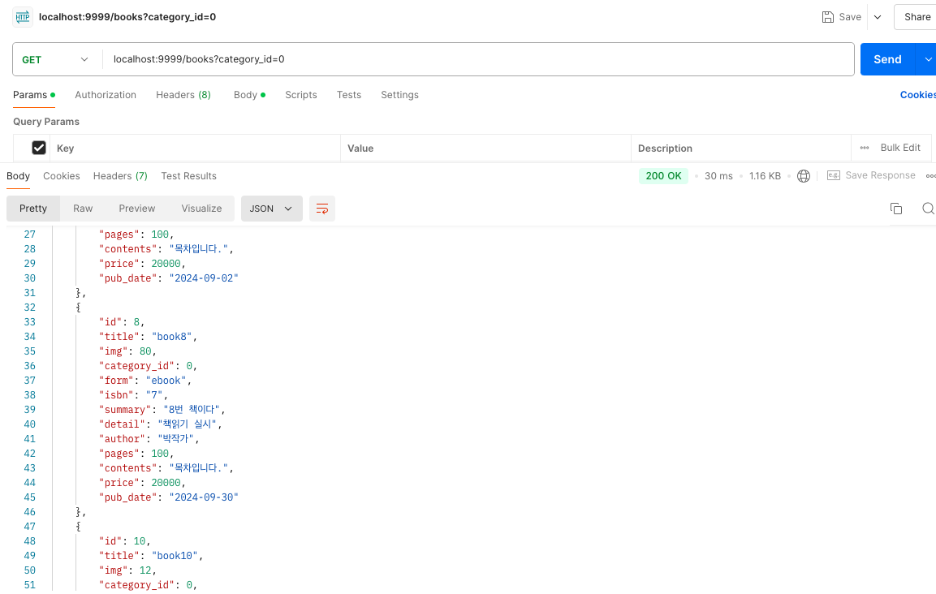This screenshot has width=936, height=594.
Task: Click the "form": "ebook" line
Action: click(x=145, y=381)
